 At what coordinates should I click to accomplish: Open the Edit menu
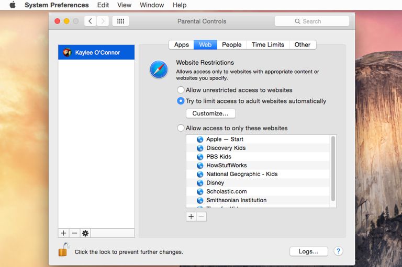tap(103, 5)
